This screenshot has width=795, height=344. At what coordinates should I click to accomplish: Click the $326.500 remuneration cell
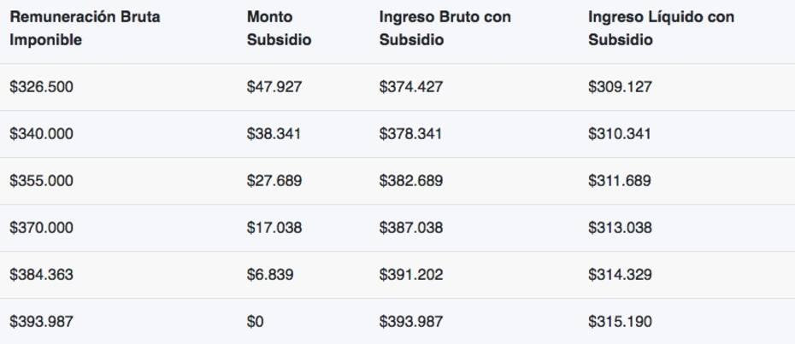click(42, 87)
